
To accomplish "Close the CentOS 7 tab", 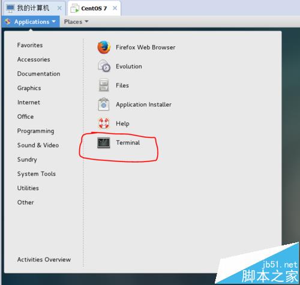I will pos(115,8).
